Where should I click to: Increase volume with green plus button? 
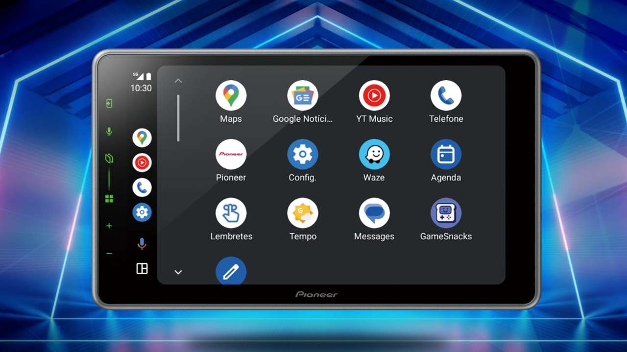109,226
